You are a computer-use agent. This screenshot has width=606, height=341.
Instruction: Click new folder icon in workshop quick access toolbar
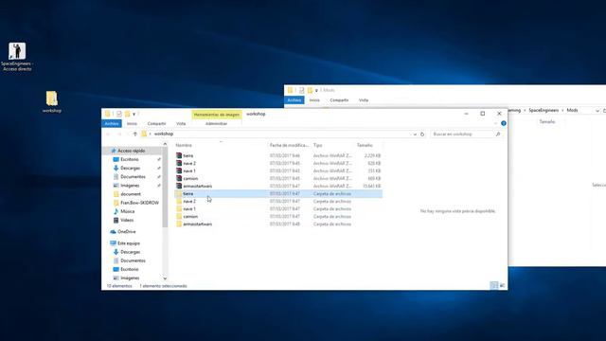(127, 114)
